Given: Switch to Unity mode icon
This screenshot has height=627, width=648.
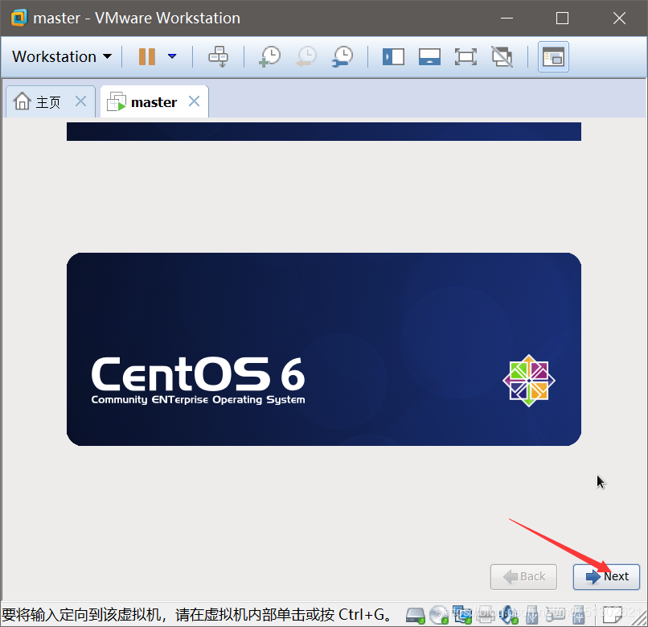Looking at the screenshot, I should tap(502, 56).
